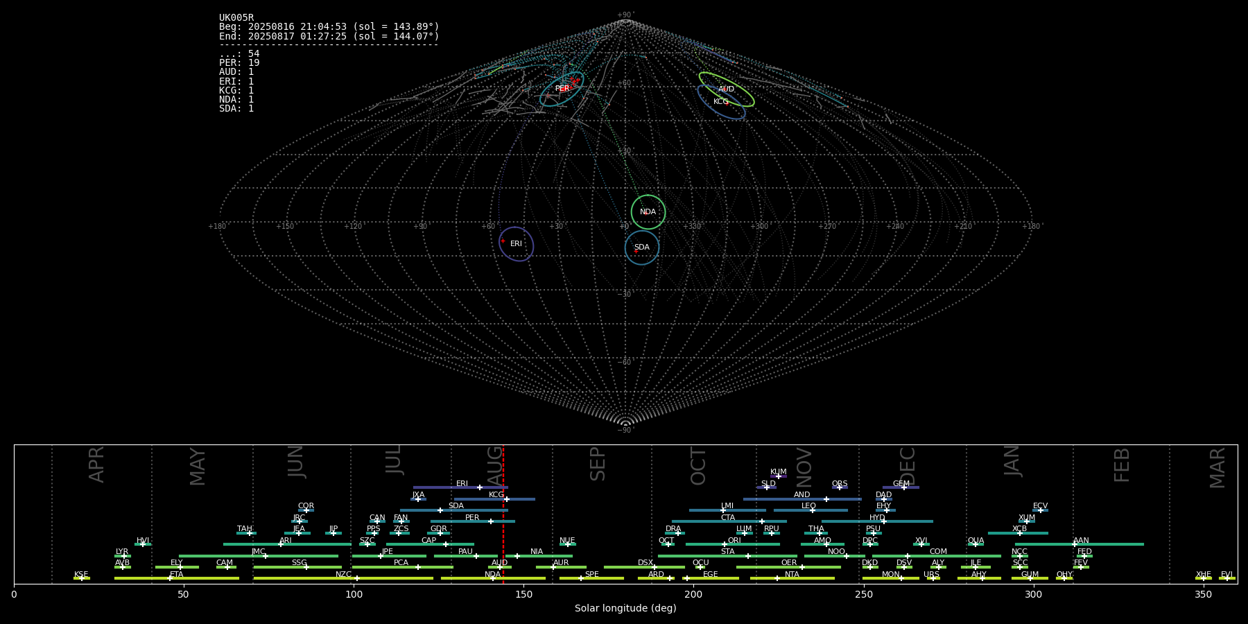Click the LYR shower marker in the timeline
Screen dimensions: 1248x624
pyautogui.click(x=124, y=555)
